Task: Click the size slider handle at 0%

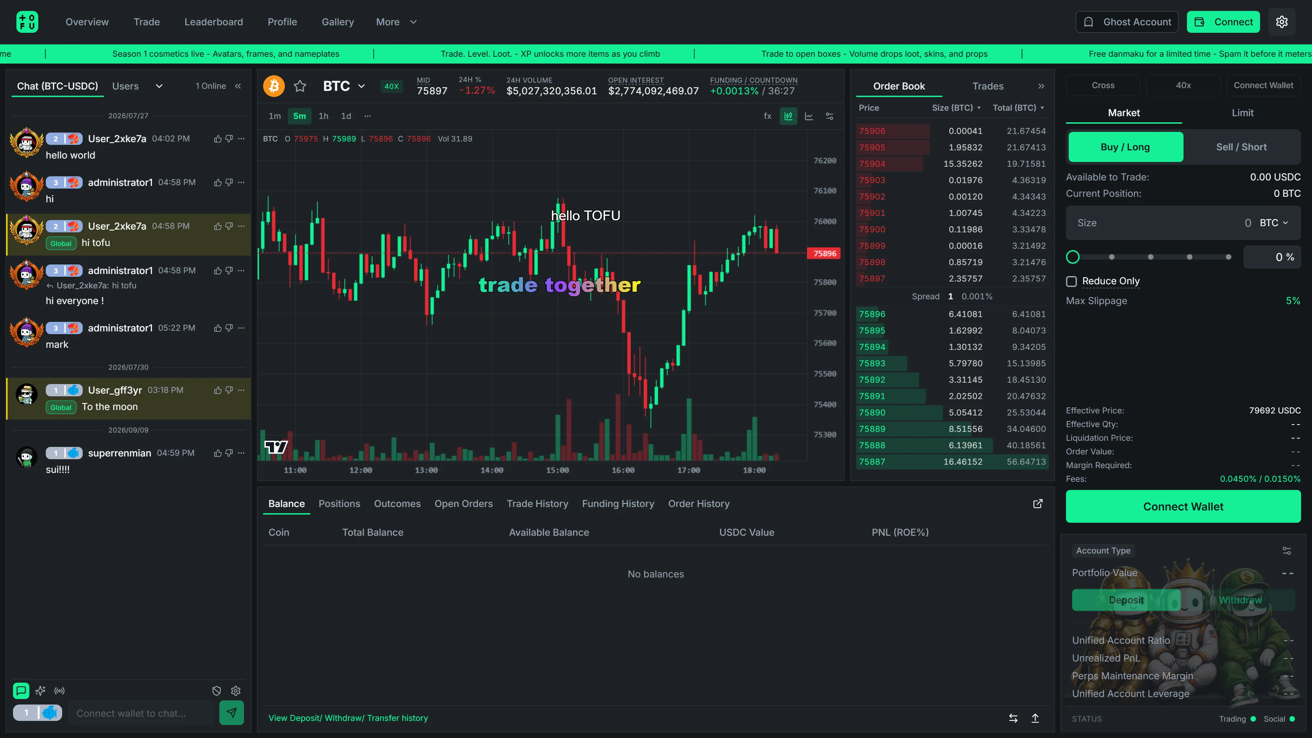Action: click(x=1072, y=257)
